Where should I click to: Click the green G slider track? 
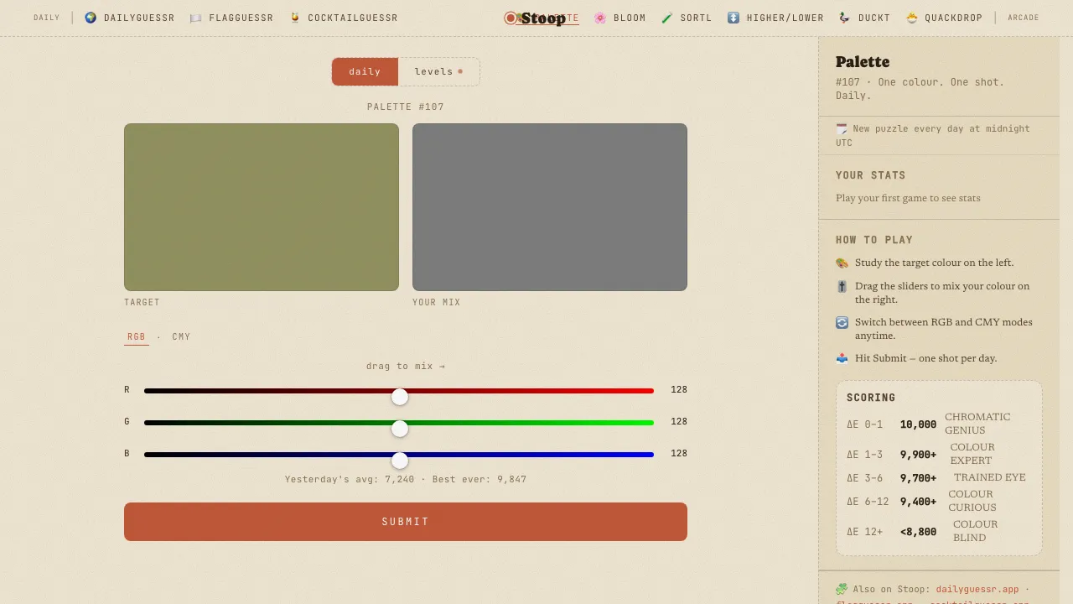point(399,423)
